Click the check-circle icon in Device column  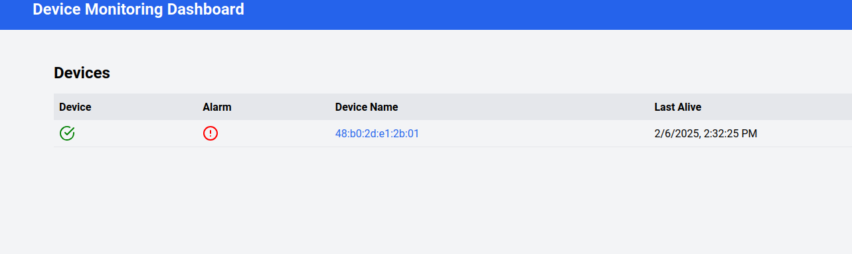tap(67, 133)
